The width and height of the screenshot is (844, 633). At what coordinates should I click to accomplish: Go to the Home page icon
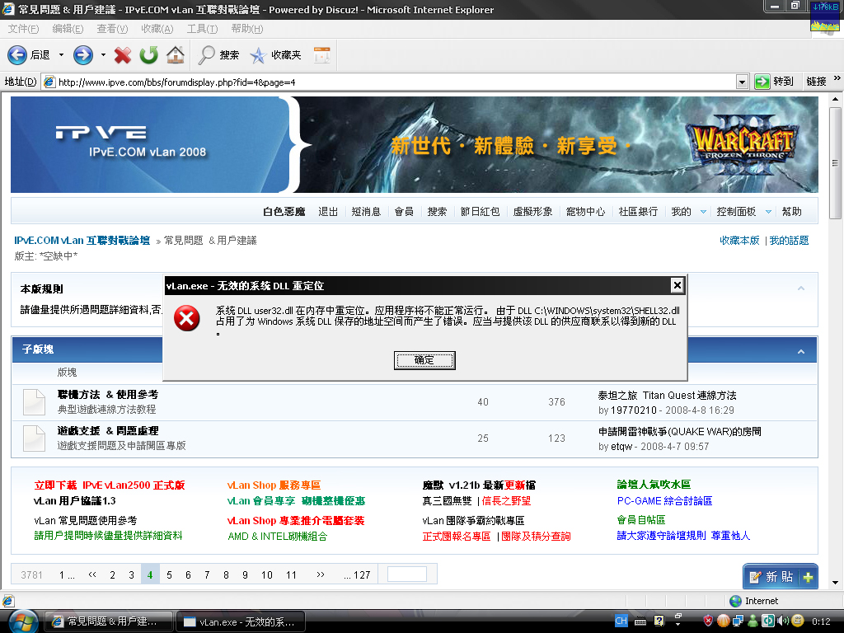click(175, 55)
